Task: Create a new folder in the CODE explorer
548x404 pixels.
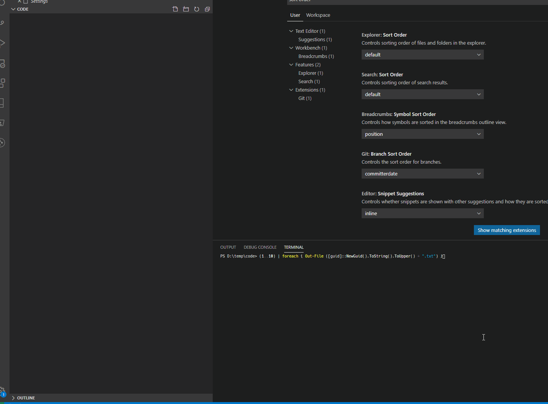Action: coord(186,9)
